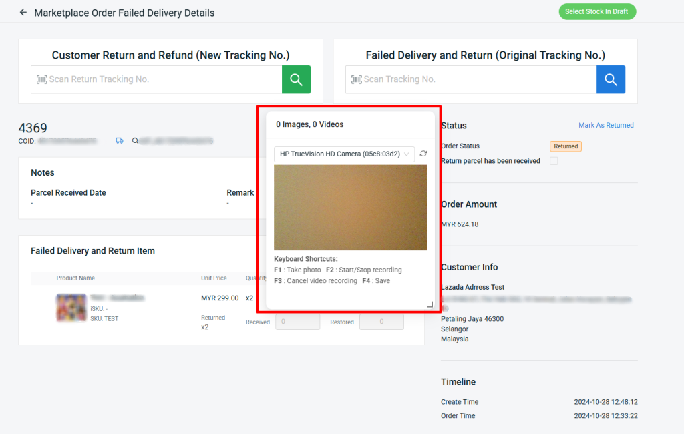Click the back arrow beside the page title
684x434 pixels.
(23, 13)
